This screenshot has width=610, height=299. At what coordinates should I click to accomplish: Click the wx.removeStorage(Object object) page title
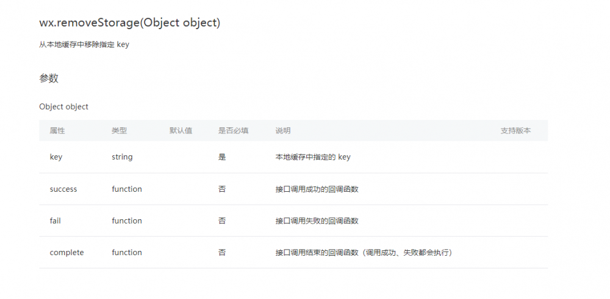point(129,23)
